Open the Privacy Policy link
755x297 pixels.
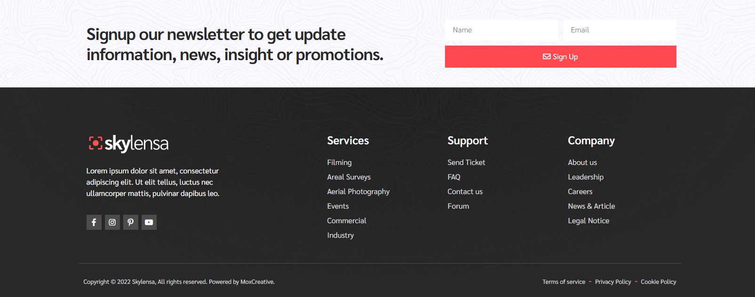(x=613, y=282)
